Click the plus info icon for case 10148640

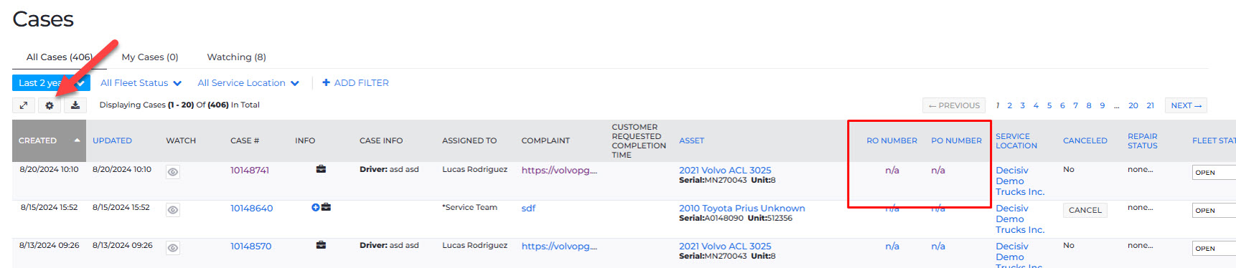(315, 207)
